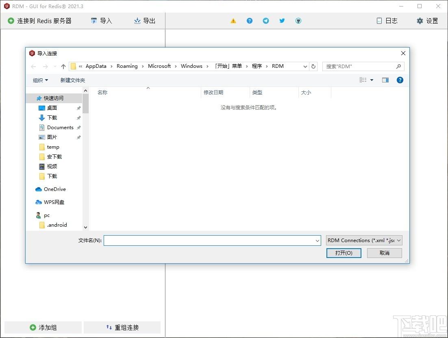Click pin icon beside Documents
This screenshot has height=338, width=448.
[x=78, y=128]
